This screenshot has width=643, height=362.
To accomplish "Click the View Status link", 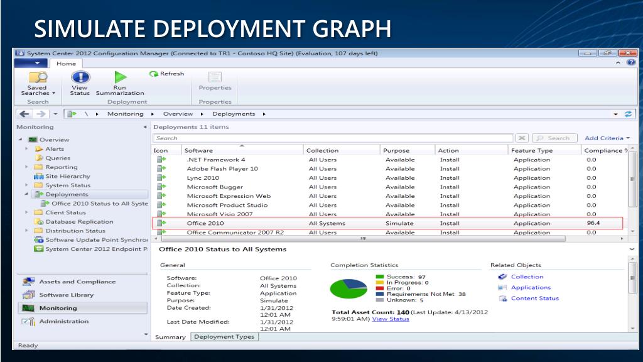I will tap(390, 319).
